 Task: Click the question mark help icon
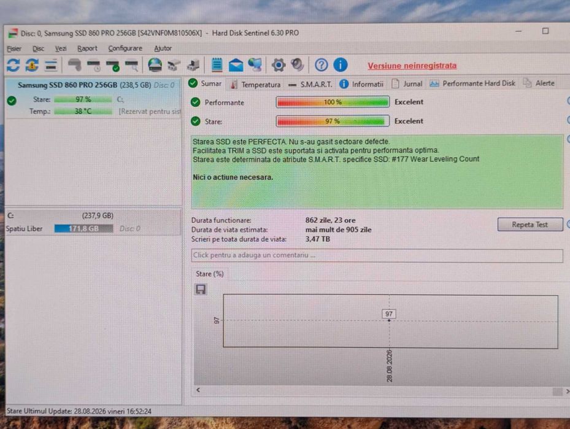point(321,65)
